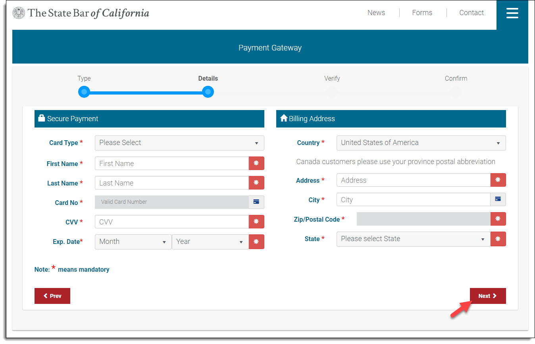Viewport: 535px width, 344px height.
Task: Click the Prev button
Action: 52,296
